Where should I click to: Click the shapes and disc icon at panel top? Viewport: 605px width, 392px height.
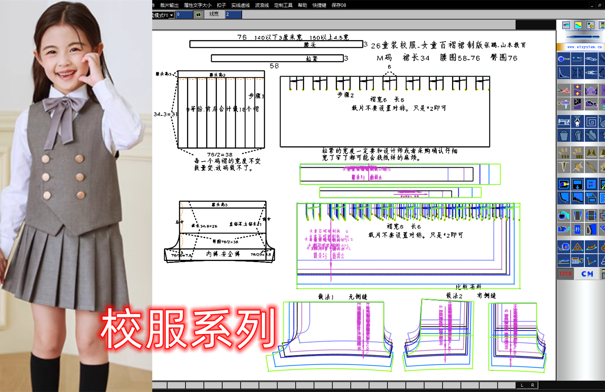[x=590, y=25]
